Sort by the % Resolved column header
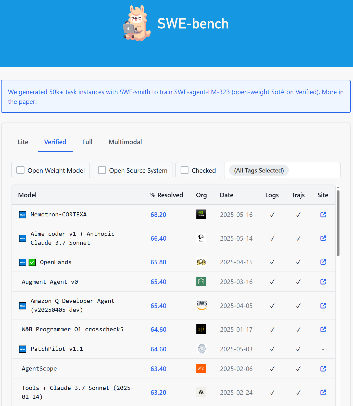The height and width of the screenshot is (406, 353). pos(167,195)
